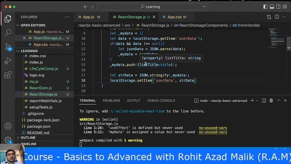Click the editor minimap overview
Viewport: 291px width, 164px height.
point(277,38)
